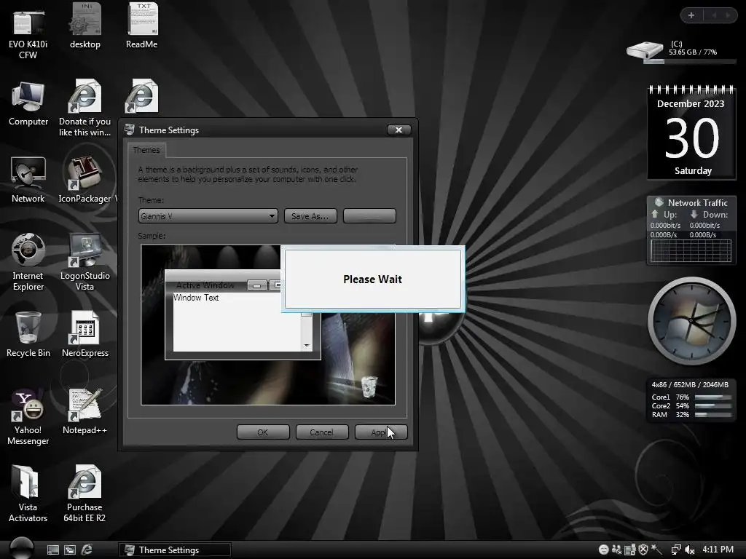746x559 pixels.
Task: Click Show Desktop in quick launch
Action: 52,550
